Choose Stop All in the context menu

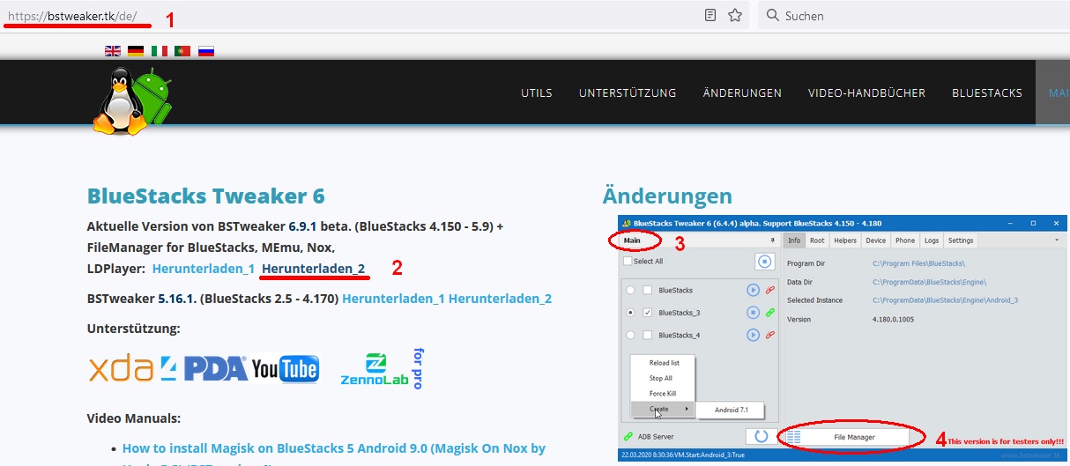661,378
